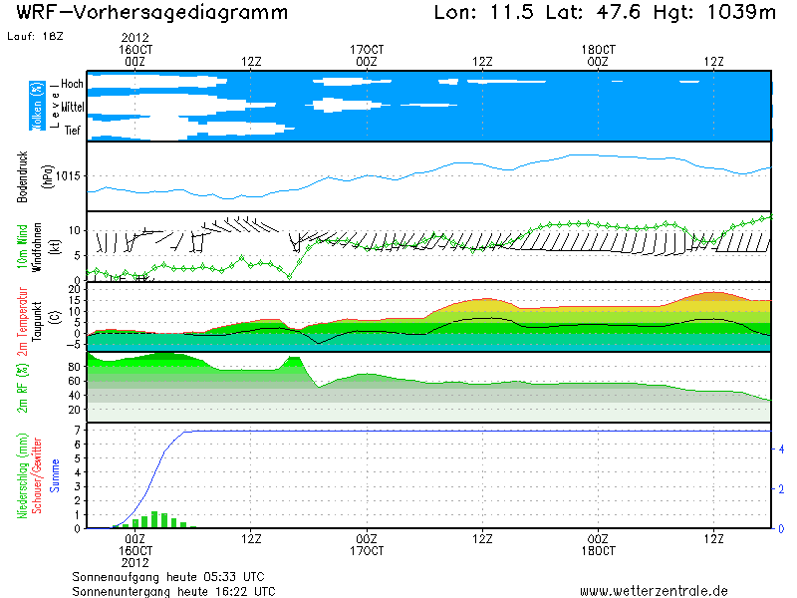Select the '60' humidity tick value
Screen dimensions: 797x598
coord(74,381)
